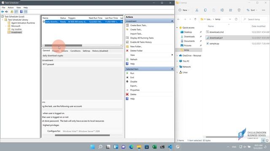Screen dimensions: 270x151
Task: Disable the selected task
Action: (133, 82)
